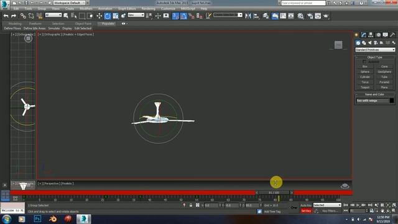The height and width of the screenshot is (224, 398).
Task: Click Use Pivot Point Center icon
Action: point(149,16)
